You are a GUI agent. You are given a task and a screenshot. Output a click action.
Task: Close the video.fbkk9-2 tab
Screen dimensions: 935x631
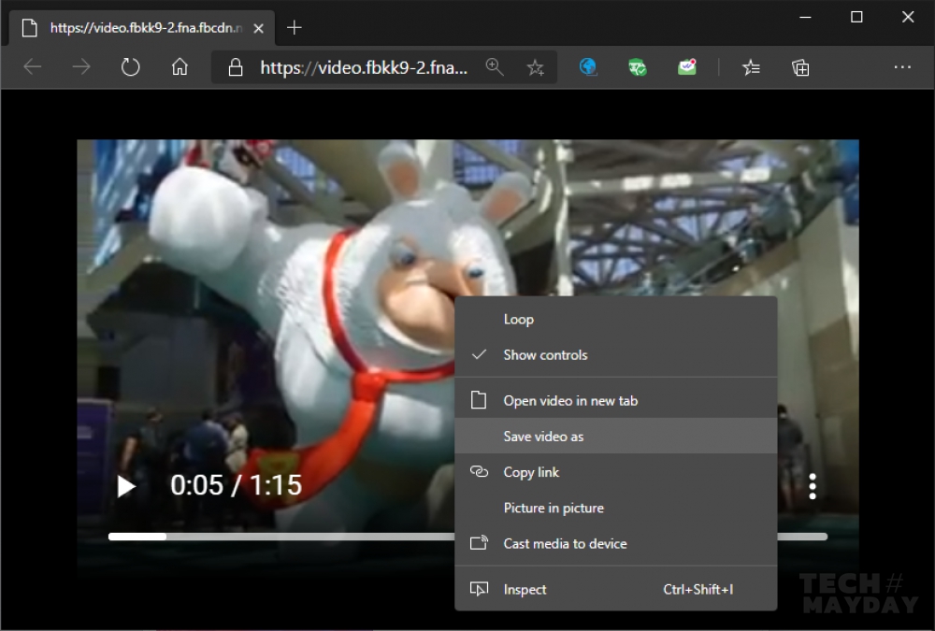(x=258, y=28)
